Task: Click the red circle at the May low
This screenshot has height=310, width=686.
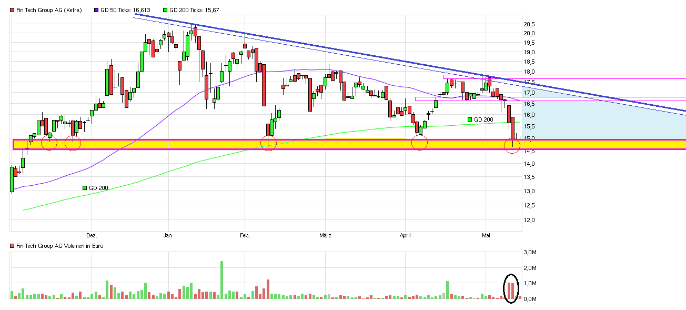Action: [x=512, y=145]
